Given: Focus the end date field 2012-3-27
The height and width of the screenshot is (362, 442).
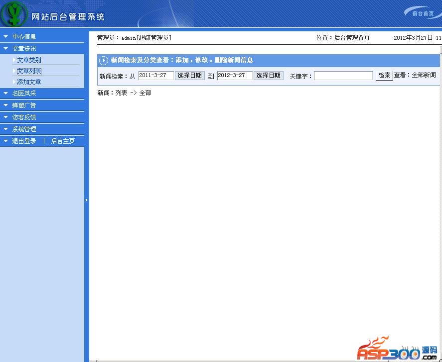Looking at the screenshot, I should [x=235, y=76].
